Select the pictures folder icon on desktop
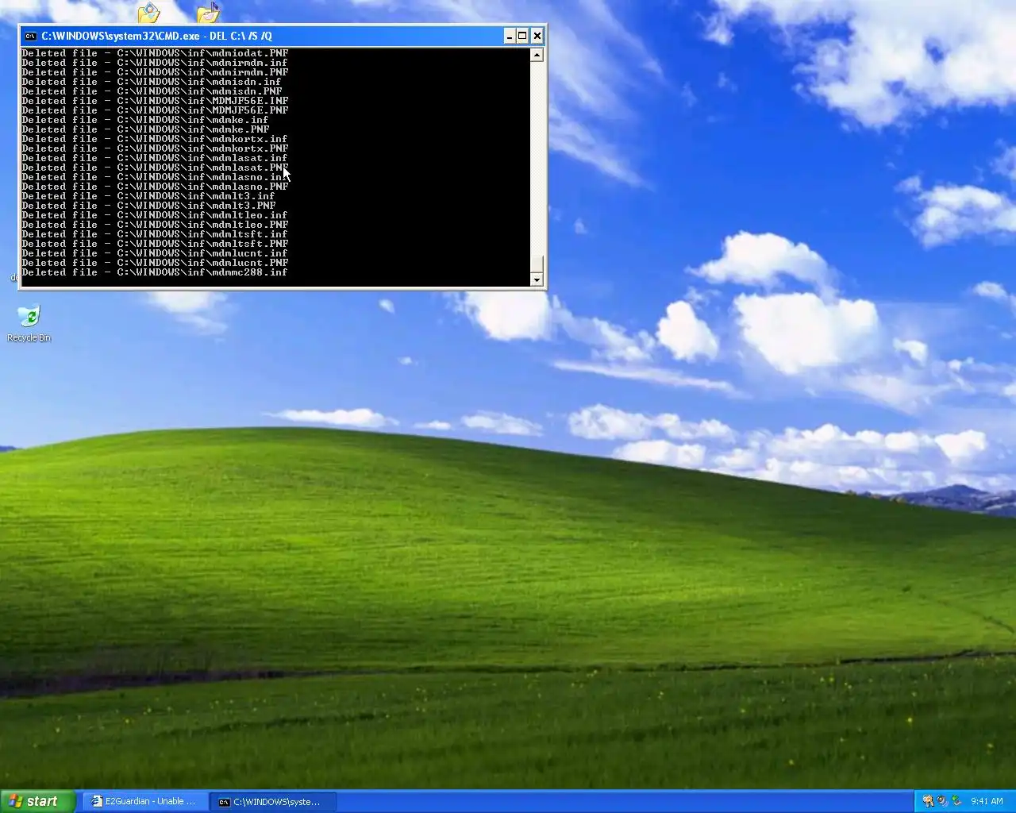1016x813 pixels. (148, 13)
